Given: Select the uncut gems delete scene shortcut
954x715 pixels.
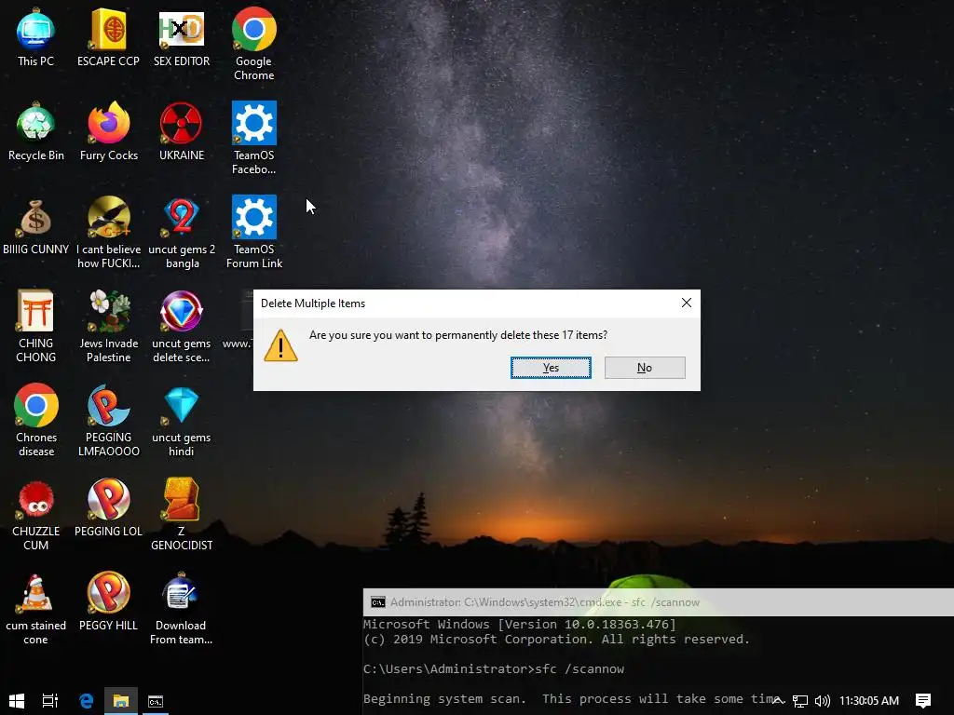Looking at the screenshot, I should [182, 327].
